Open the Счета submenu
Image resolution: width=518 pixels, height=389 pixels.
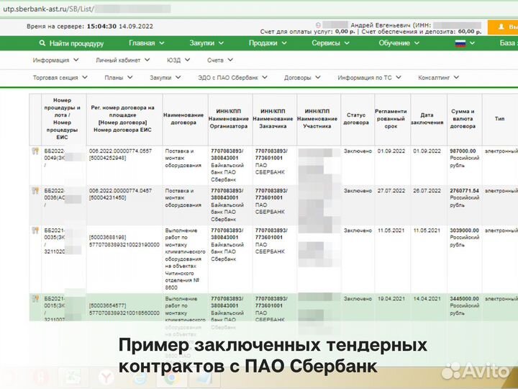220,61
